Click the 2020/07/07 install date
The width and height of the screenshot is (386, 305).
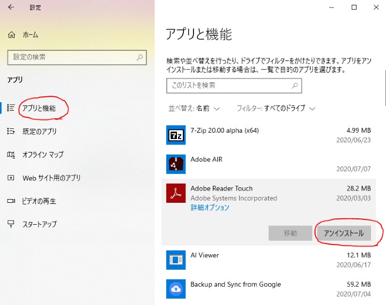tap(353, 169)
